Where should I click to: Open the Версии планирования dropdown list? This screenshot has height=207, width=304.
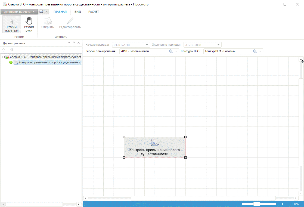pos(176,51)
